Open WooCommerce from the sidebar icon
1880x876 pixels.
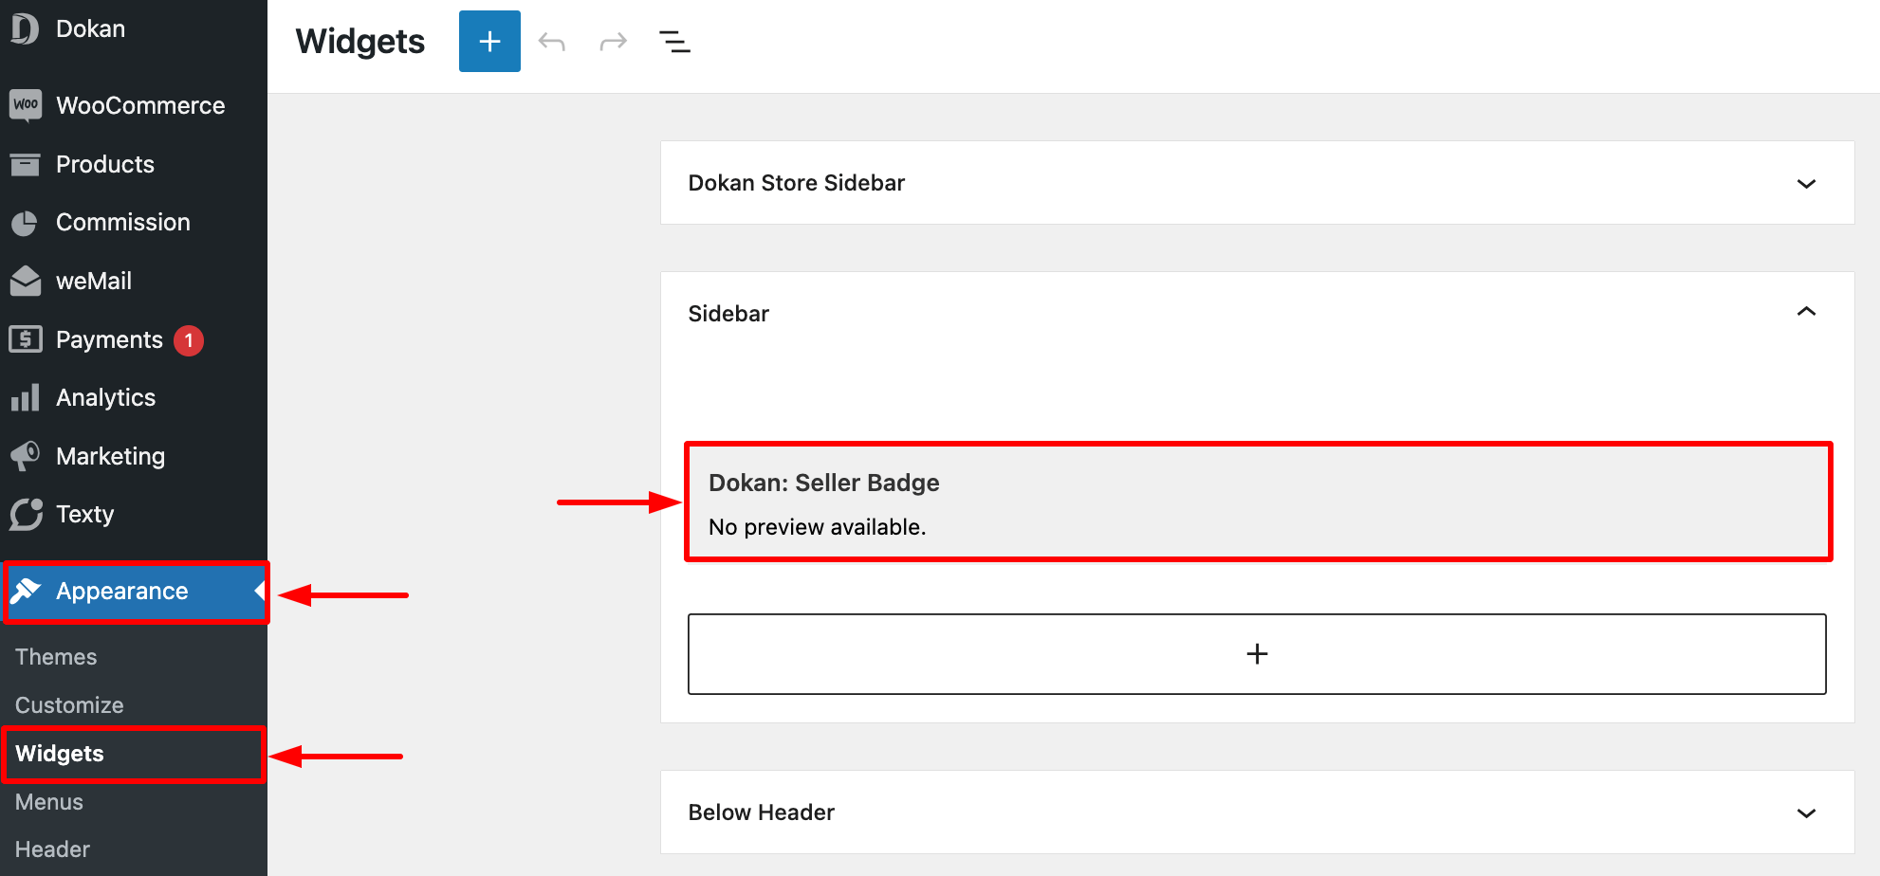click(x=26, y=105)
